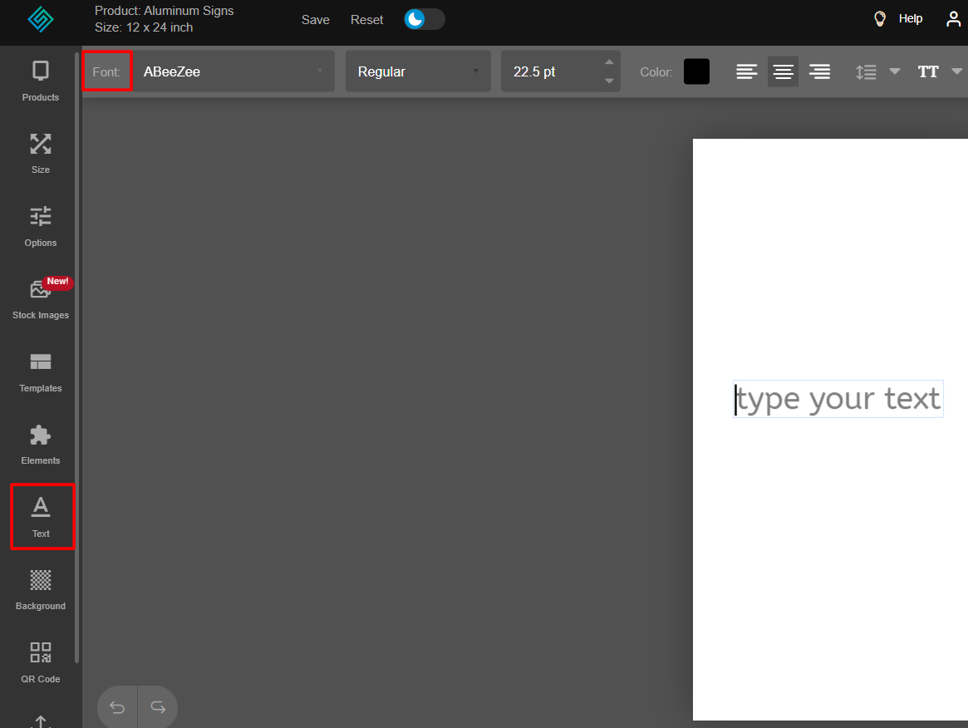This screenshot has width=968, height=728.
Task: Open the Elements puzzle-piece panel
Action: point(40,445)
